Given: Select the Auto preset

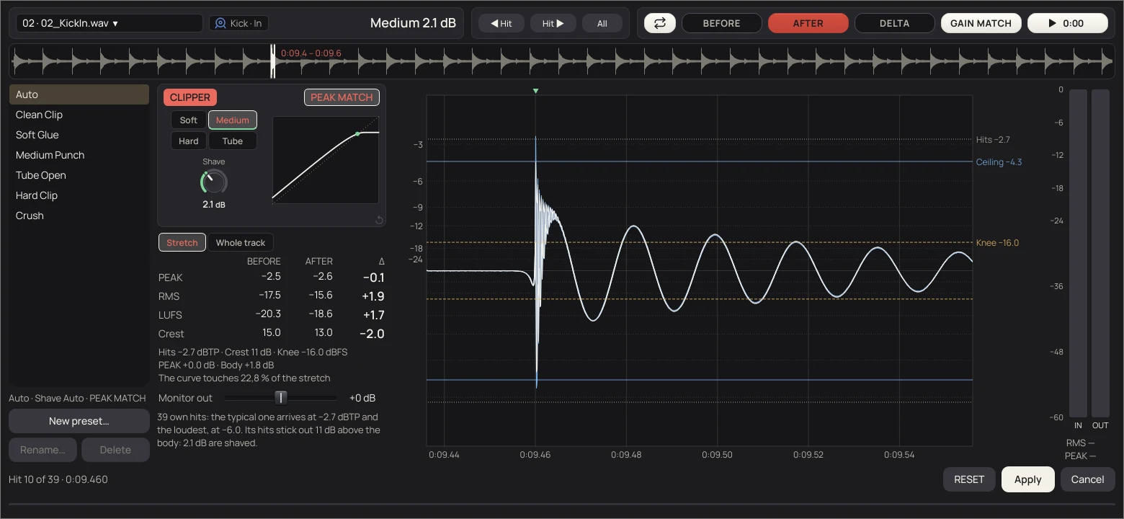Looking at the screenshot, I should click(79, 94).
